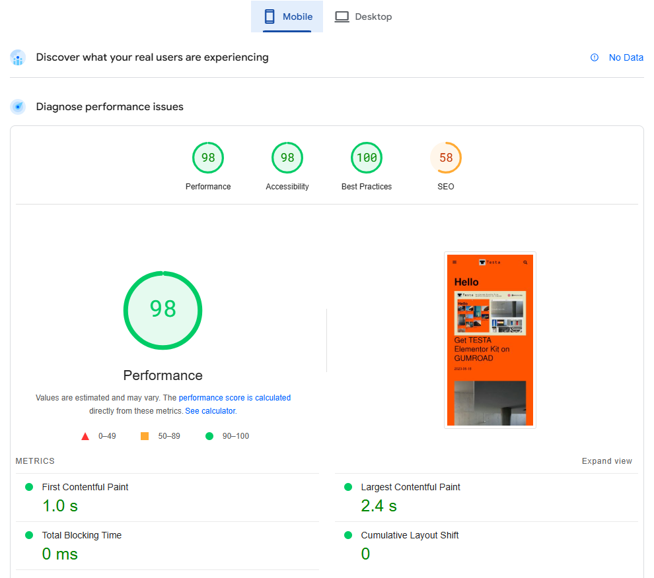654x578 pixels.
Task: Jump to the Best Practices score gauge 100
Action: 367,158
